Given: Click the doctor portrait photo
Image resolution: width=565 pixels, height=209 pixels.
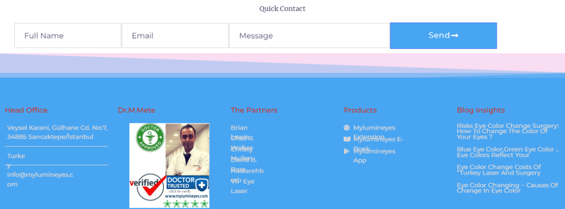Looking at the screenshot, I should point(187,149).
